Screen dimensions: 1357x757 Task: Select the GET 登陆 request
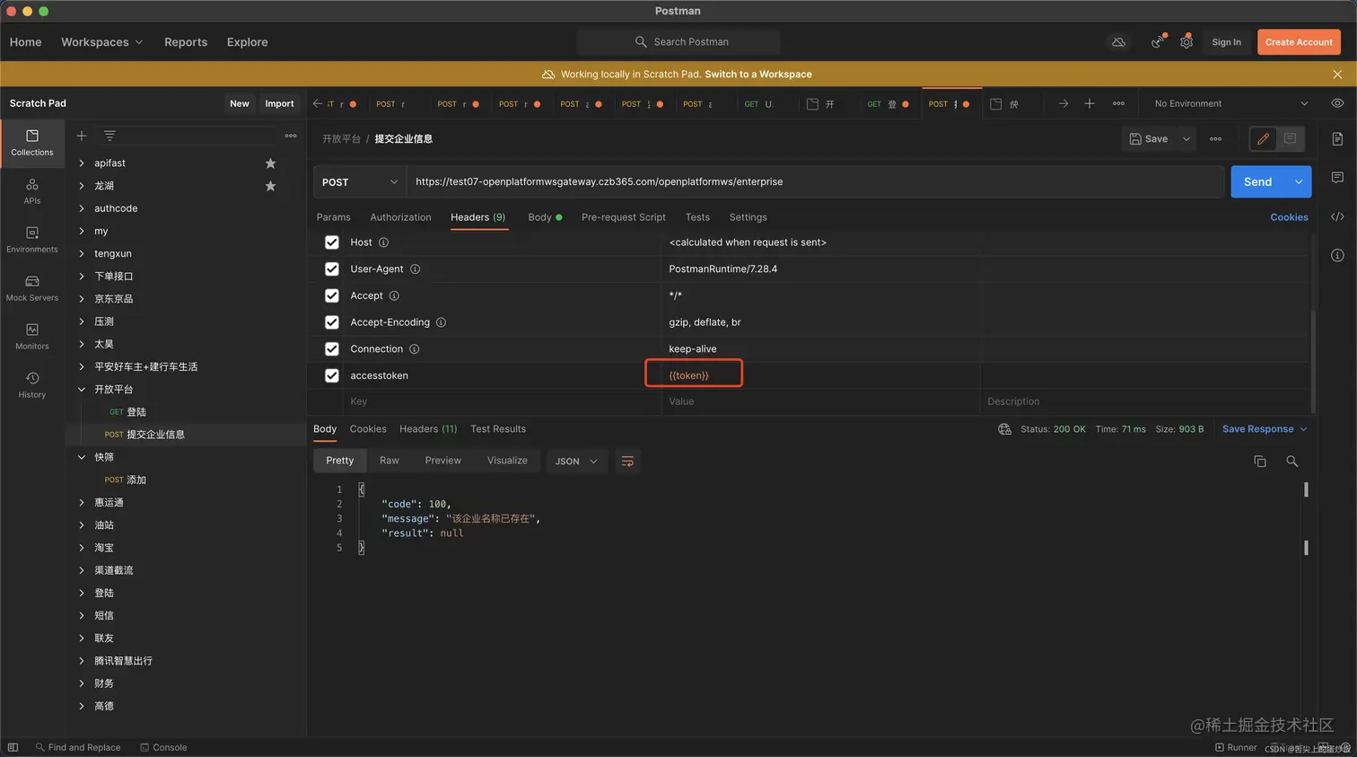pos(187,412)
